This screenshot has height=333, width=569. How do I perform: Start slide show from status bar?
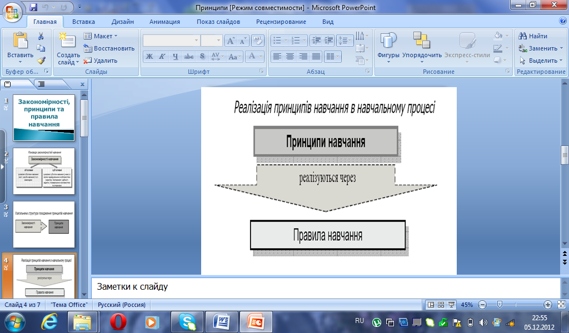point(451,305)
